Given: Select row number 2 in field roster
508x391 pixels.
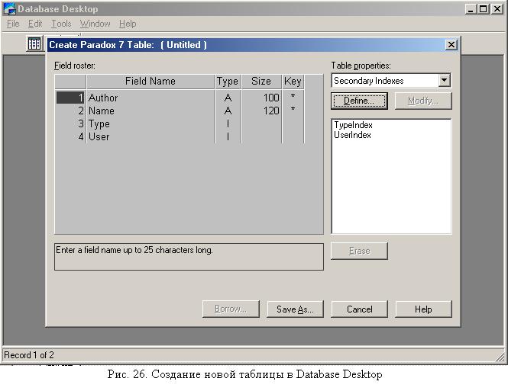Looking at the screenshot, I should (70, 111).
